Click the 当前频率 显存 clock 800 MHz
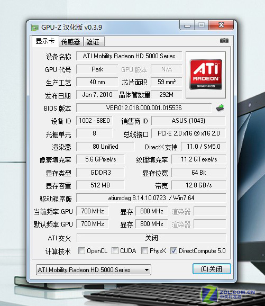This screenshot has height=306, width=265. 151,211
